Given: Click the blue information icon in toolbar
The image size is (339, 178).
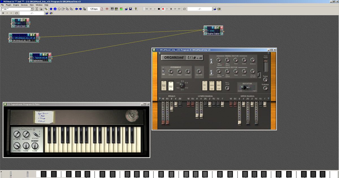Looking at the screenshot, I should pos(55,9).
